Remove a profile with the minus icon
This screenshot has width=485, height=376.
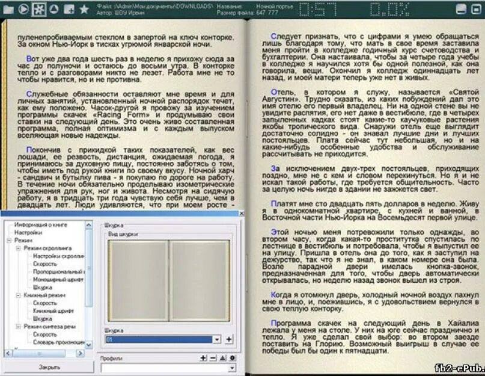pyautogui.click(x=213, y=358)
